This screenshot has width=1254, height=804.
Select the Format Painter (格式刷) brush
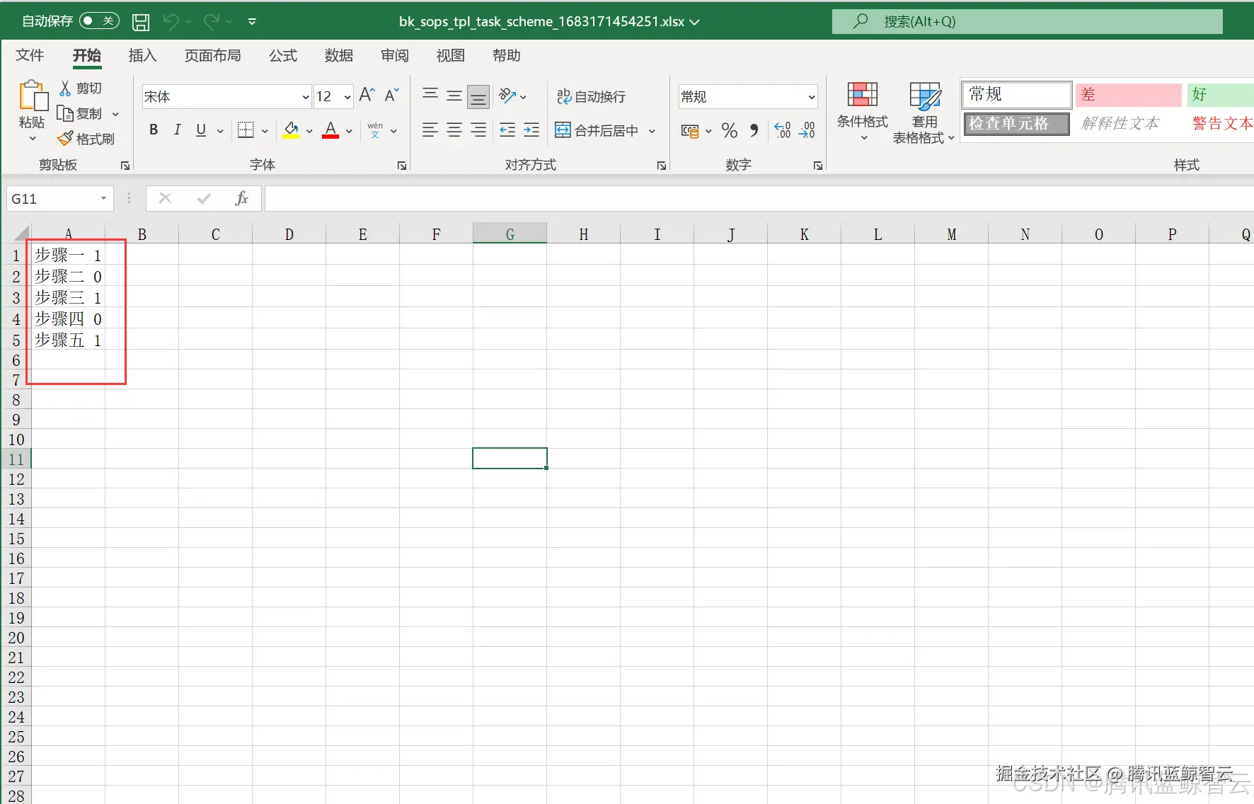click(x=65, y=139)
